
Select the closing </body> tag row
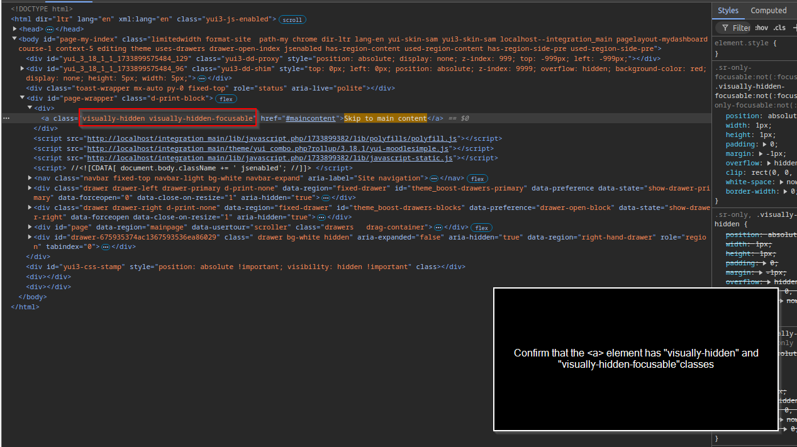(x=33, y=297)
